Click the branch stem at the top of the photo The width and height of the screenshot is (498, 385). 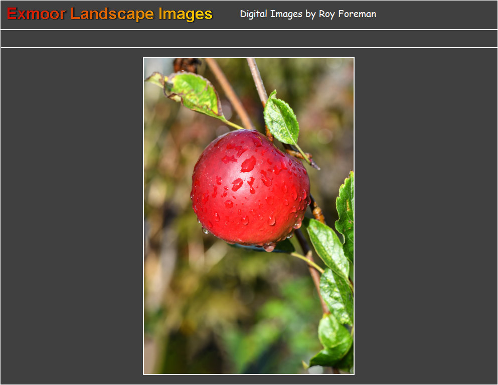256,80
